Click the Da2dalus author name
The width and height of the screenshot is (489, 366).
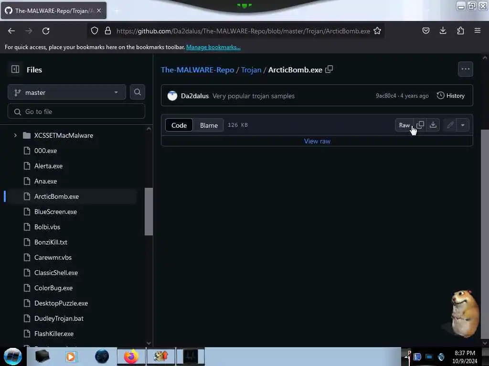(195, 96)
